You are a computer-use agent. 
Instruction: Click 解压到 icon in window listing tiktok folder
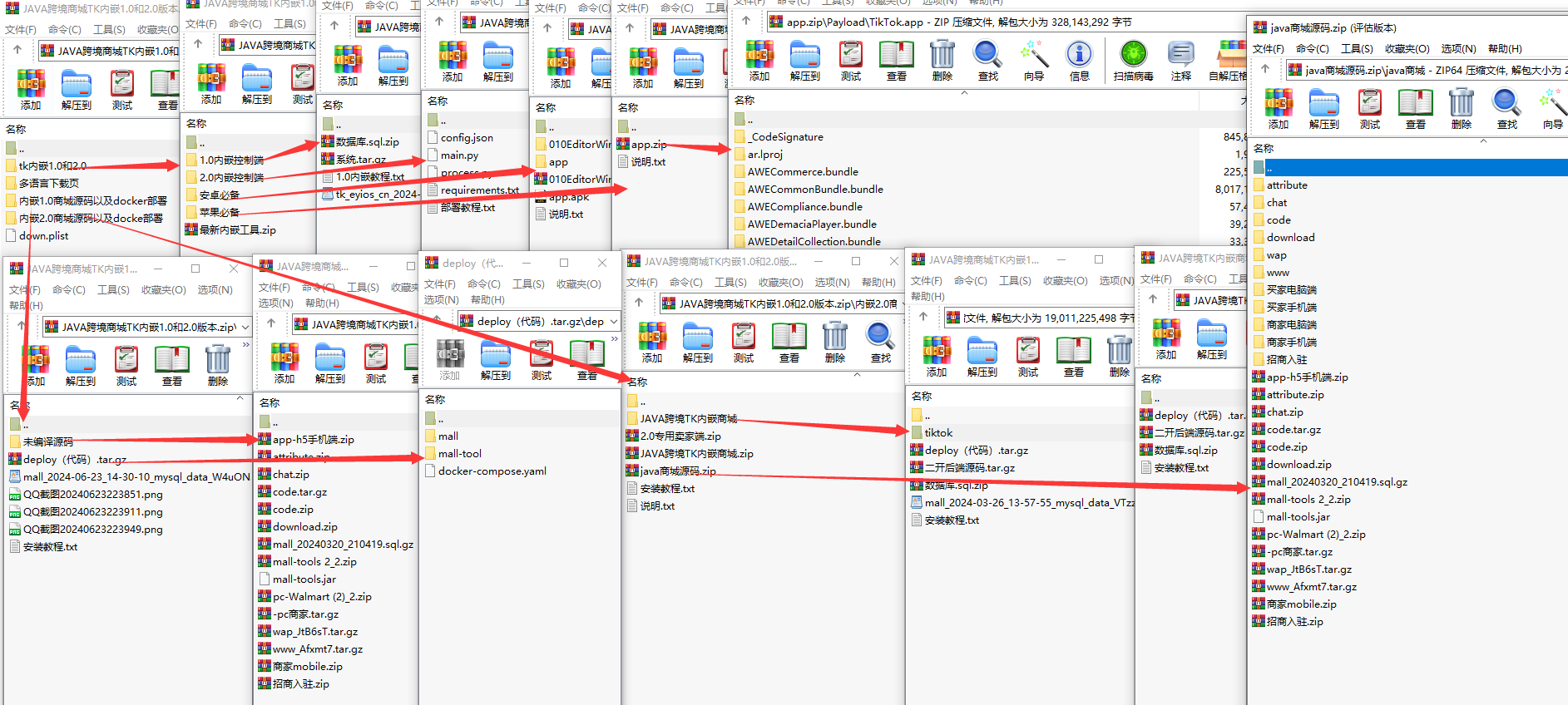tap(982, 357)
